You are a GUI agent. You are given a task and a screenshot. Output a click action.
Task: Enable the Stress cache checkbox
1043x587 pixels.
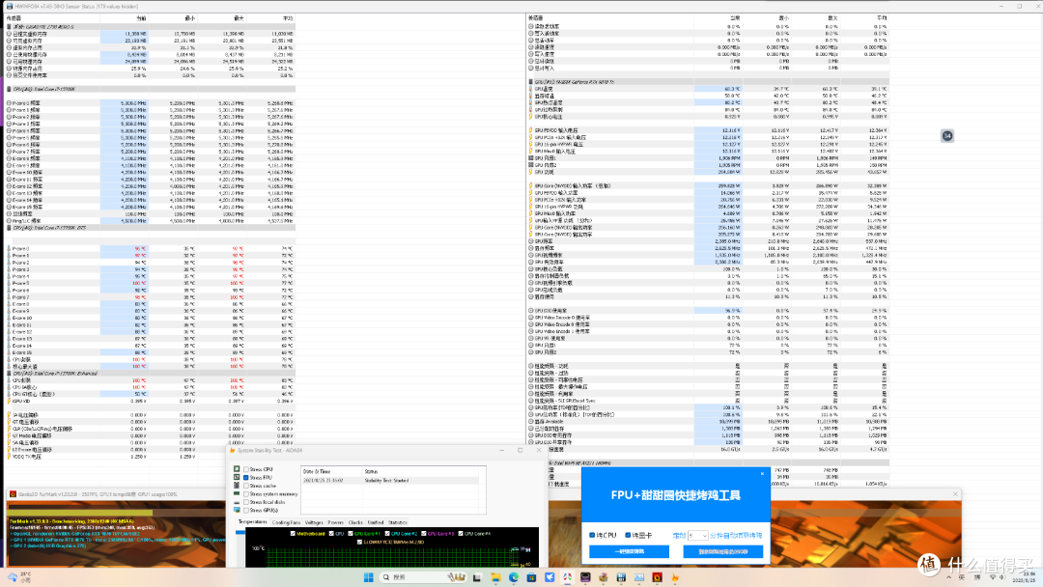coord(246,486)
